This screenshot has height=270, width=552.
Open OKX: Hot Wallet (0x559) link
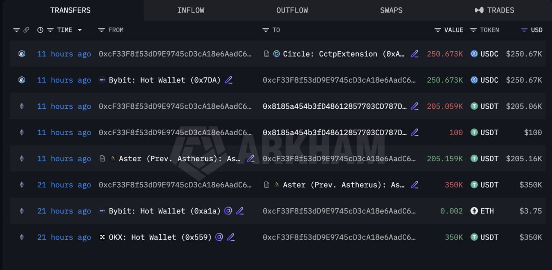click(x=160, y=237)
